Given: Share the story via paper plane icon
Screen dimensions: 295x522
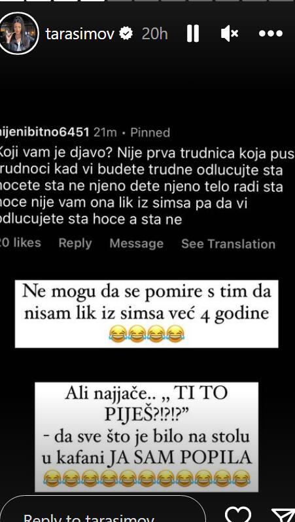Looking at the screenshot, I should pos(283,515).
